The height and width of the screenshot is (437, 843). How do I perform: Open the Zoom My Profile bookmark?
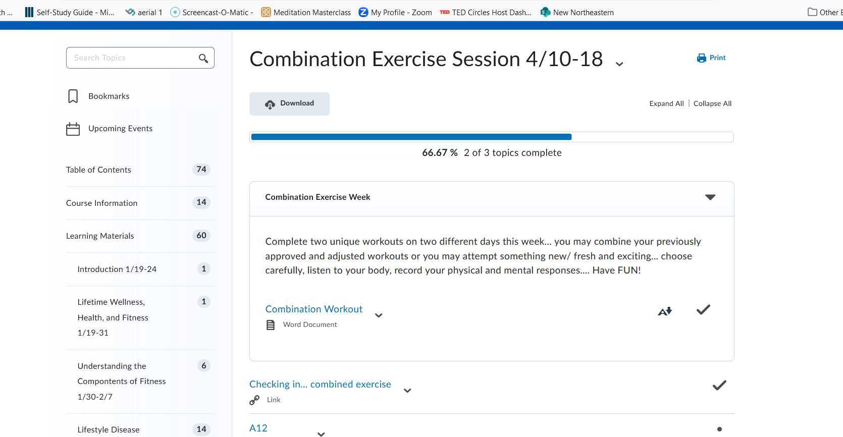(395, 12)
